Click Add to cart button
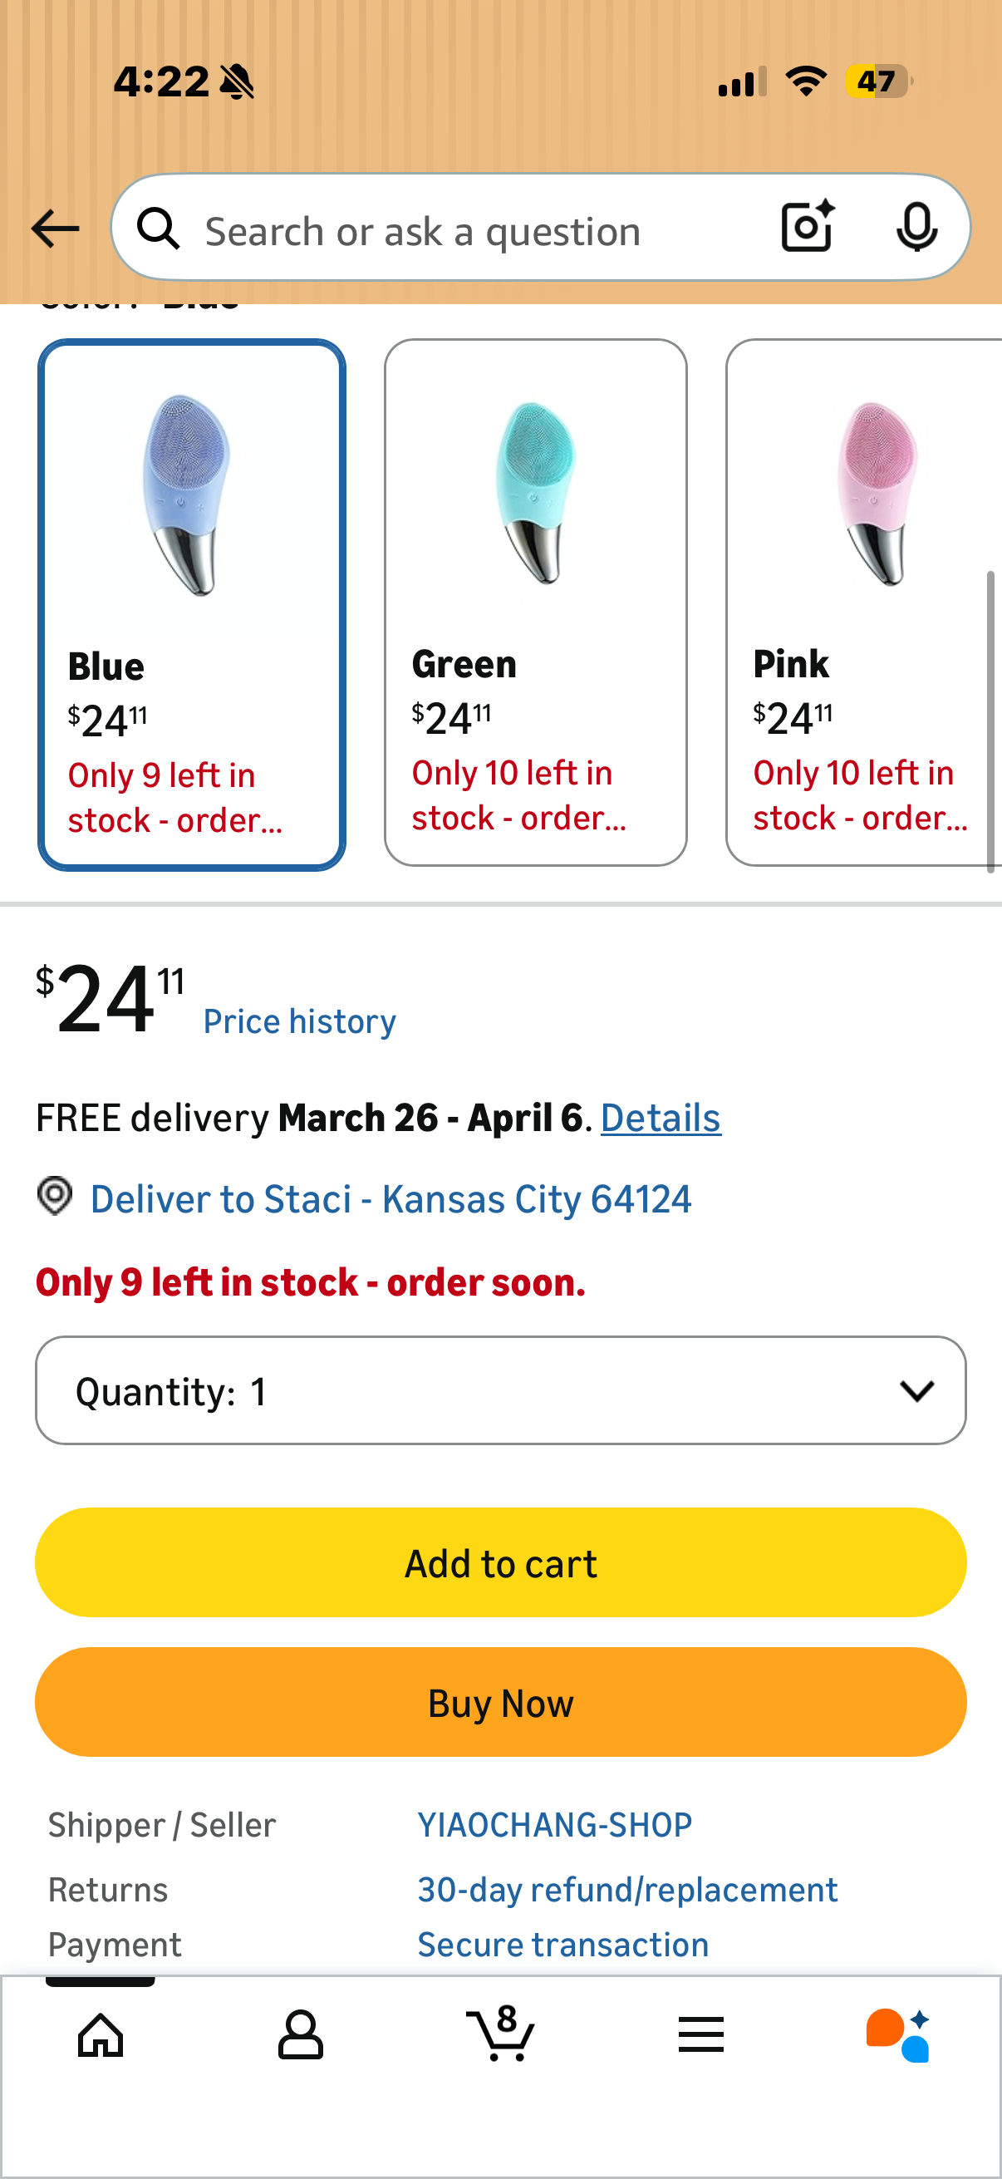The image size is (1002, 2179). pos(500,1562)
